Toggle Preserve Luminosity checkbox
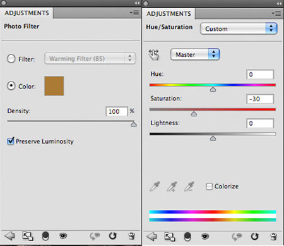 (11, 141)
